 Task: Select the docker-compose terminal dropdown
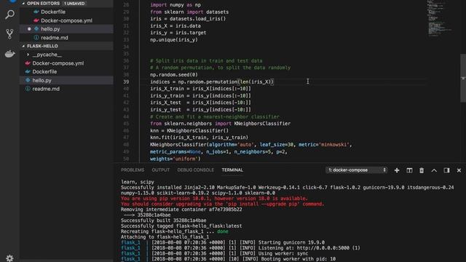pyautogui.click(x=356, y=170)
